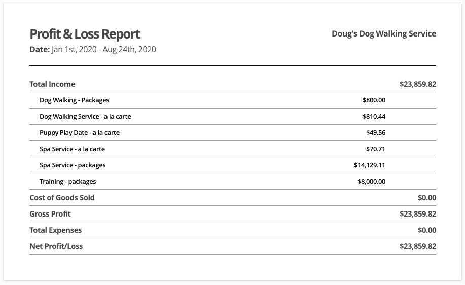This screenshot has height=285, width=465.
Task: Select the Puppy Play Date - a la carte item
Action: [x=80, y=133]
